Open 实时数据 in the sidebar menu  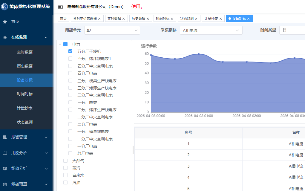coord(25,52)
